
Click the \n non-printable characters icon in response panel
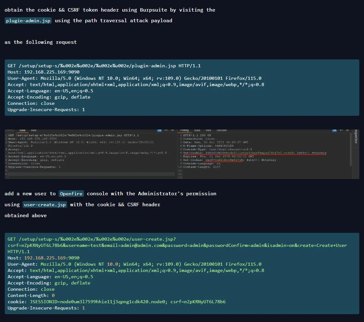341,130
